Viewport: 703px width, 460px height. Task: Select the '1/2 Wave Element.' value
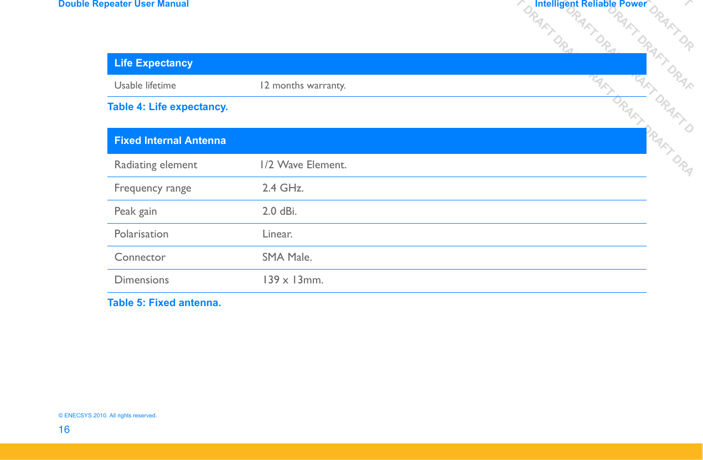(304, 165)
